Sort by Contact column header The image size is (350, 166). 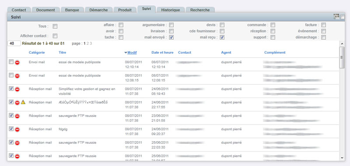pyautogui.click(x=185, y=53)
